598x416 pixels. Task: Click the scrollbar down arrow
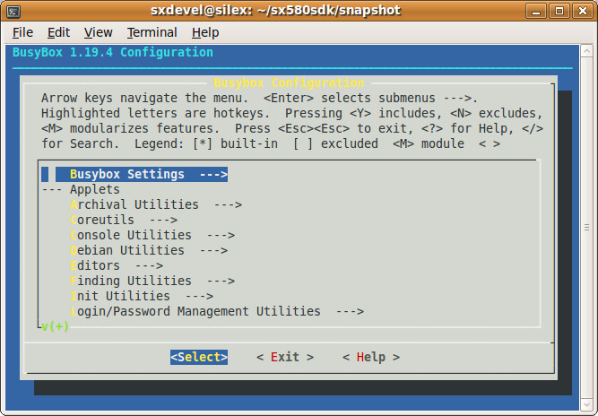586,405
